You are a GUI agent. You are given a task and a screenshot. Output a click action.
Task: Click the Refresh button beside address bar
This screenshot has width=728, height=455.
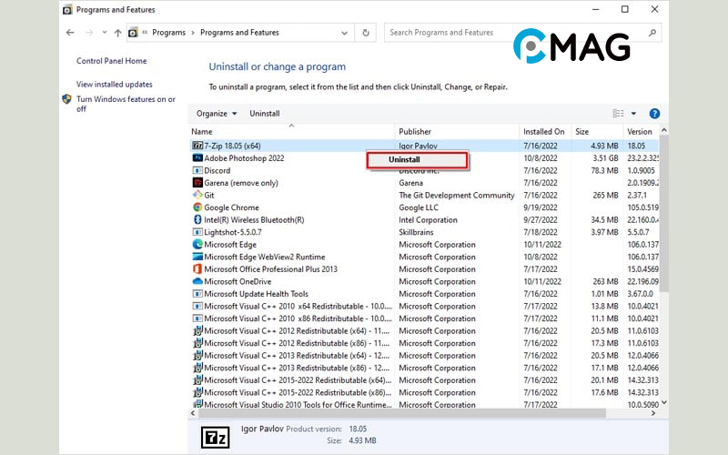click(x=366, y=33)
